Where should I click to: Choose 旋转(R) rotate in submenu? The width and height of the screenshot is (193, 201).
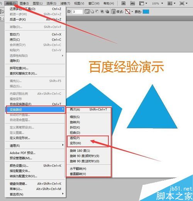click(x=88, y=122)
